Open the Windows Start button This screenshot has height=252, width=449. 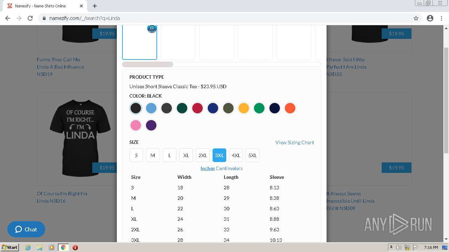click(9, 247)
